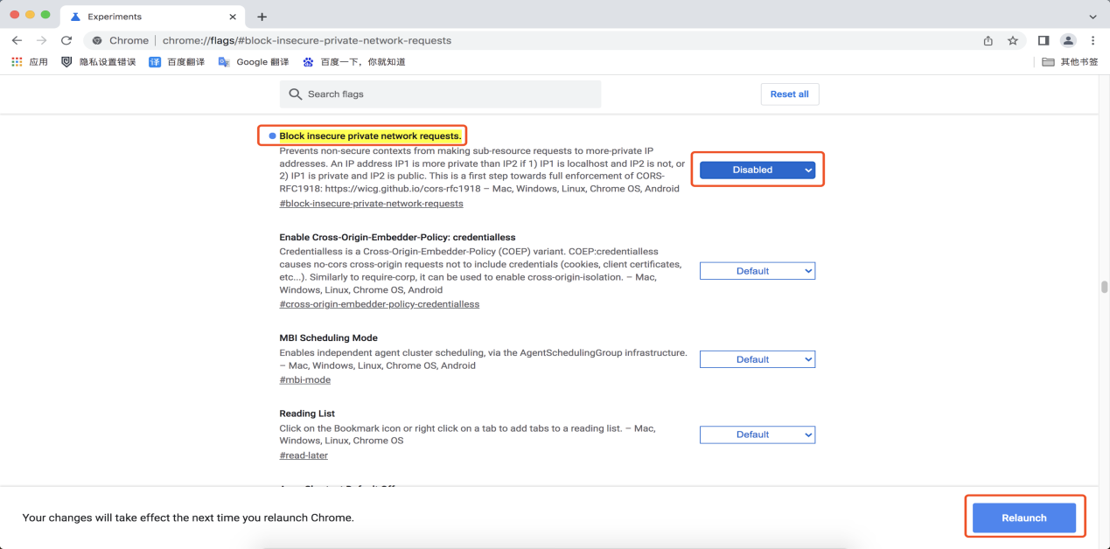Click the address bar URL
Viewport: 1110px width, 549px height.
click(307, 40)
